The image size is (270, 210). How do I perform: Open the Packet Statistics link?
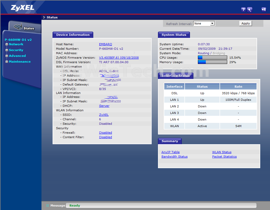coord(224,157)
